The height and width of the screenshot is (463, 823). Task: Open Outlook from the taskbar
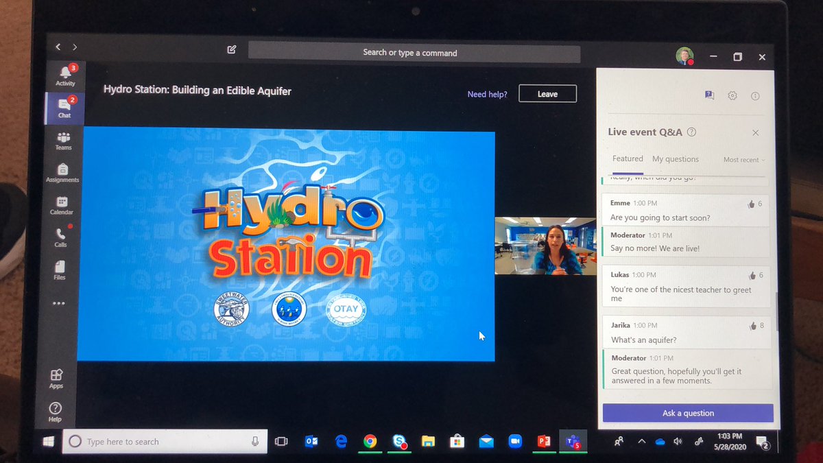pos(311,442)
